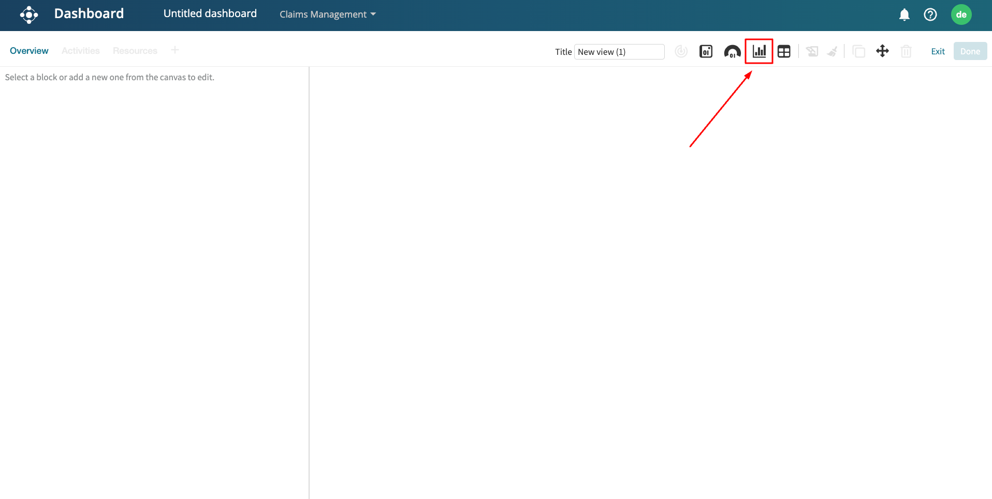The width and height of the screenshot is (992, 499).
Task: Switch to the Activities tab
Action: click(x=80, y=51)
